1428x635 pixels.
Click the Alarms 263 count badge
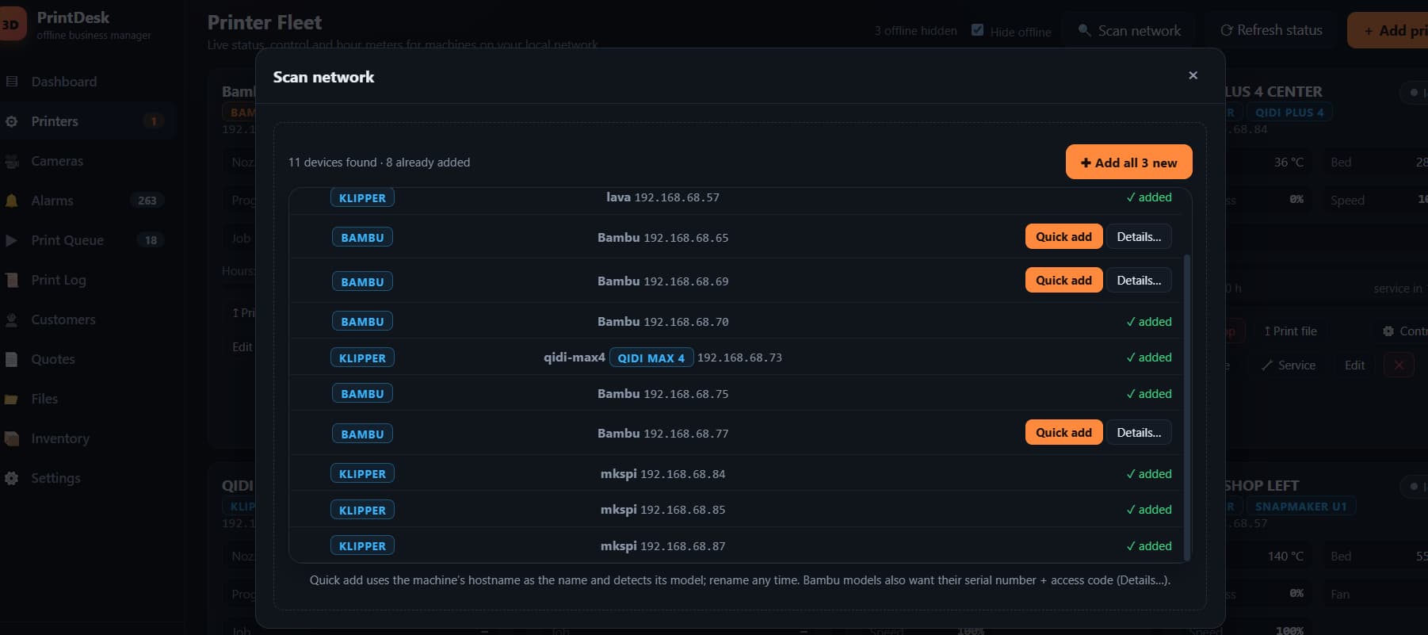147,201
